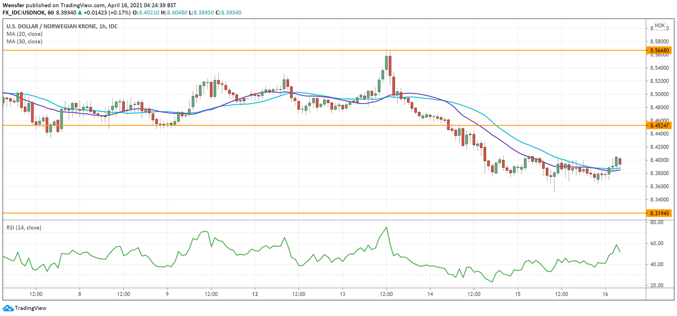The height and width of the screenshot is (316, 677).
Task: Toggle visibility of MA (20, close) indicator
Action: [x=23, y=33]
